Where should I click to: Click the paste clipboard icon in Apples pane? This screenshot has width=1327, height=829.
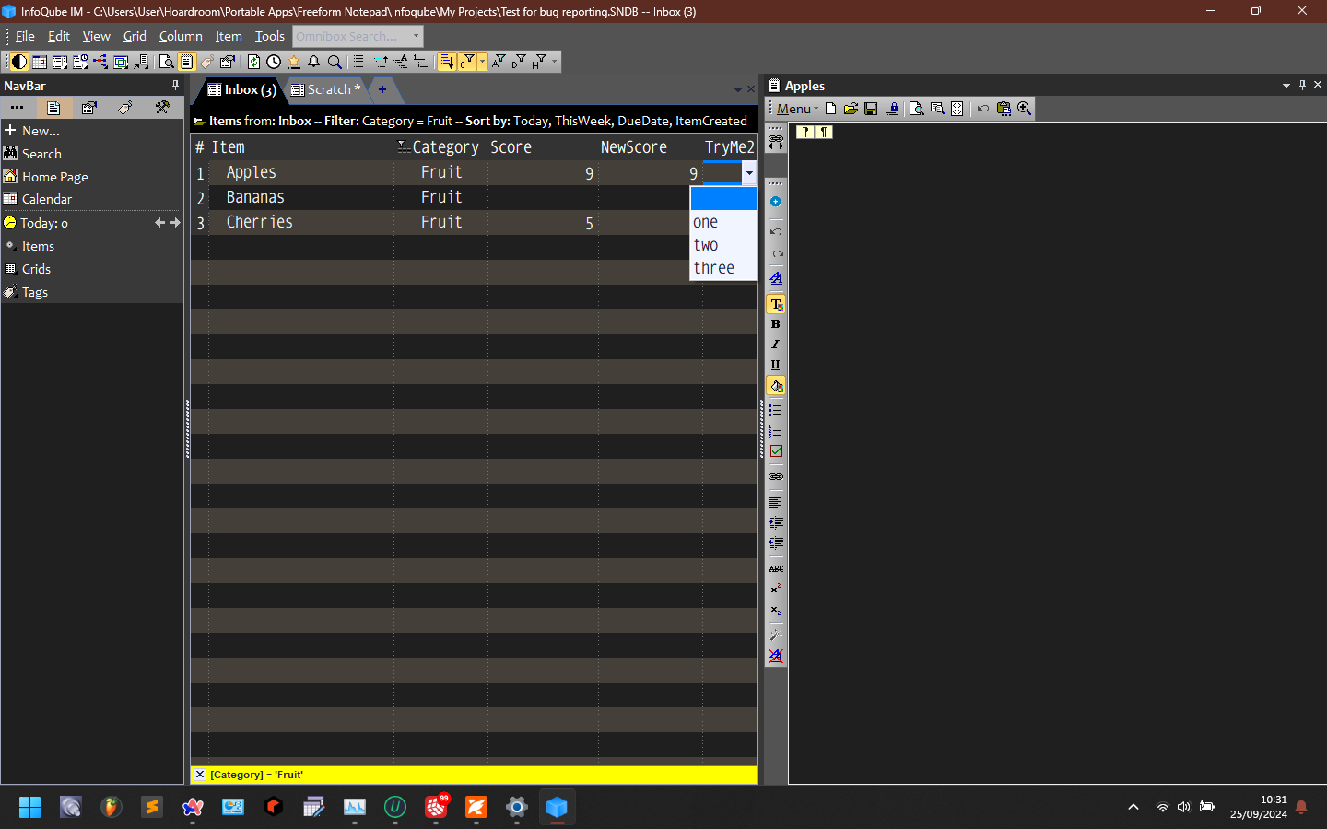coord(1004,109)
